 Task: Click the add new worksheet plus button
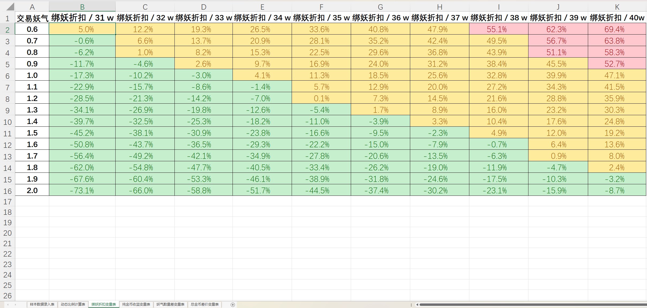point(233,305)
